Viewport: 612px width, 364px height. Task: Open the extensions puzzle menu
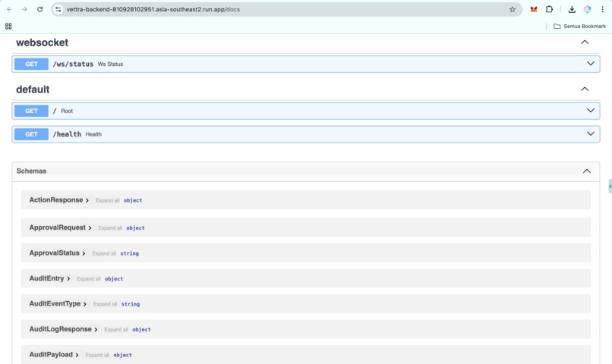[x=549, y=9]
